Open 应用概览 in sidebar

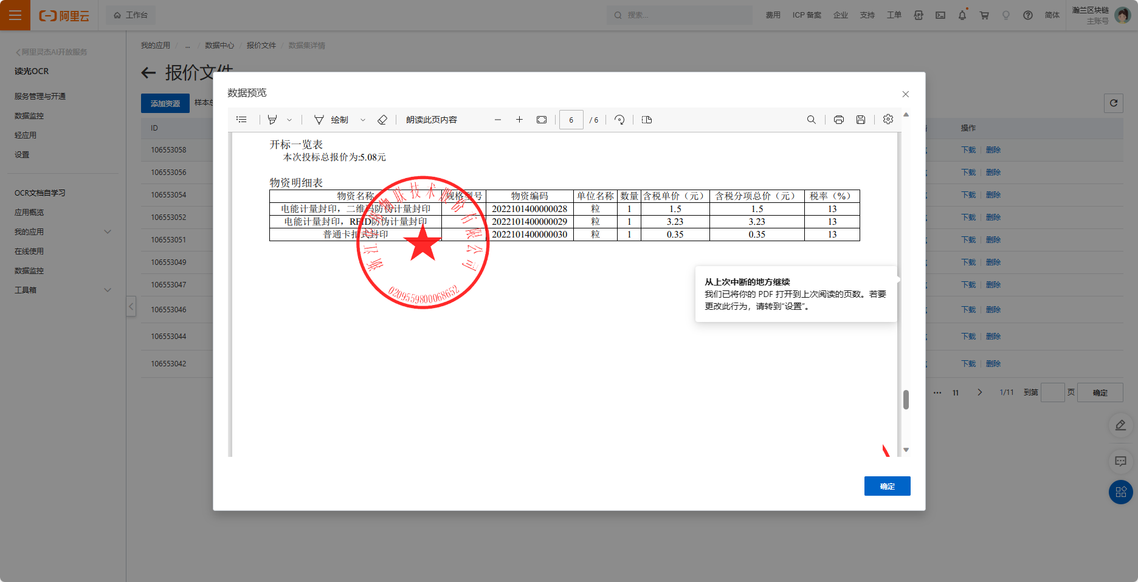pos(29,213)
